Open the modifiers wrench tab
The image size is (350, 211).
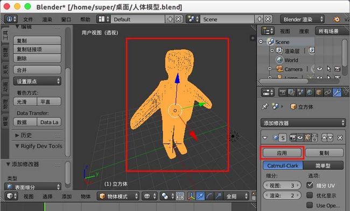[337, 92]
